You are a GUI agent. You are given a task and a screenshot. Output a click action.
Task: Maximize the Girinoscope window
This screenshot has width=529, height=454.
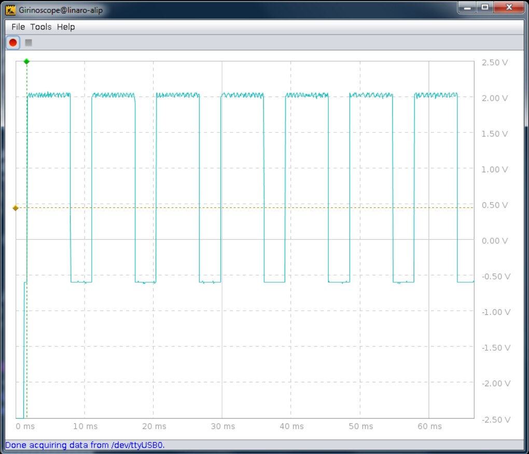[485, 7]
